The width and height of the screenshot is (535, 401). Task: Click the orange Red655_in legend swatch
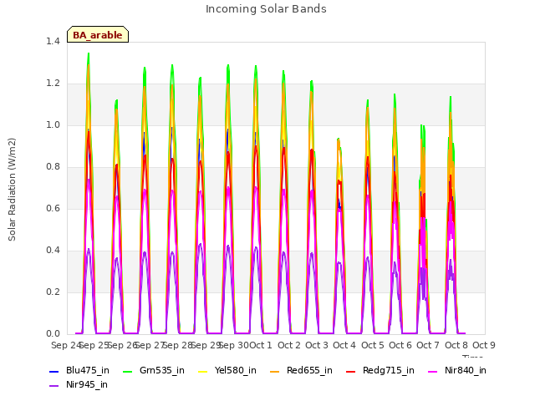pyautogui.click(x=275, y=371)
